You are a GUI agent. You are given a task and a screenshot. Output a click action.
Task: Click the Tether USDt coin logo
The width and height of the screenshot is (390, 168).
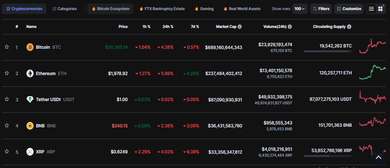30,99
